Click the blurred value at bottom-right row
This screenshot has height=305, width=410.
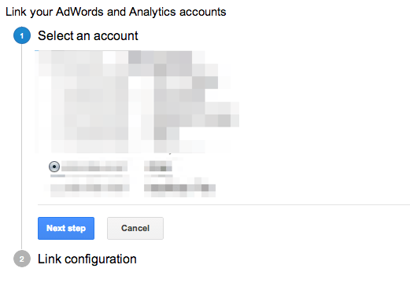(179, 188)
